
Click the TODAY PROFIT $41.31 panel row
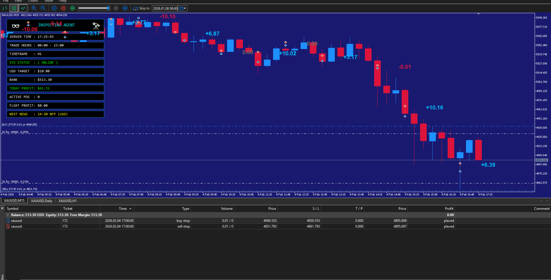55,88
